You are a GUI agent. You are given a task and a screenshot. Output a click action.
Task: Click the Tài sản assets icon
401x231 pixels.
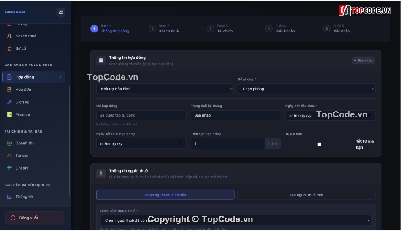[x=9, y=156]
